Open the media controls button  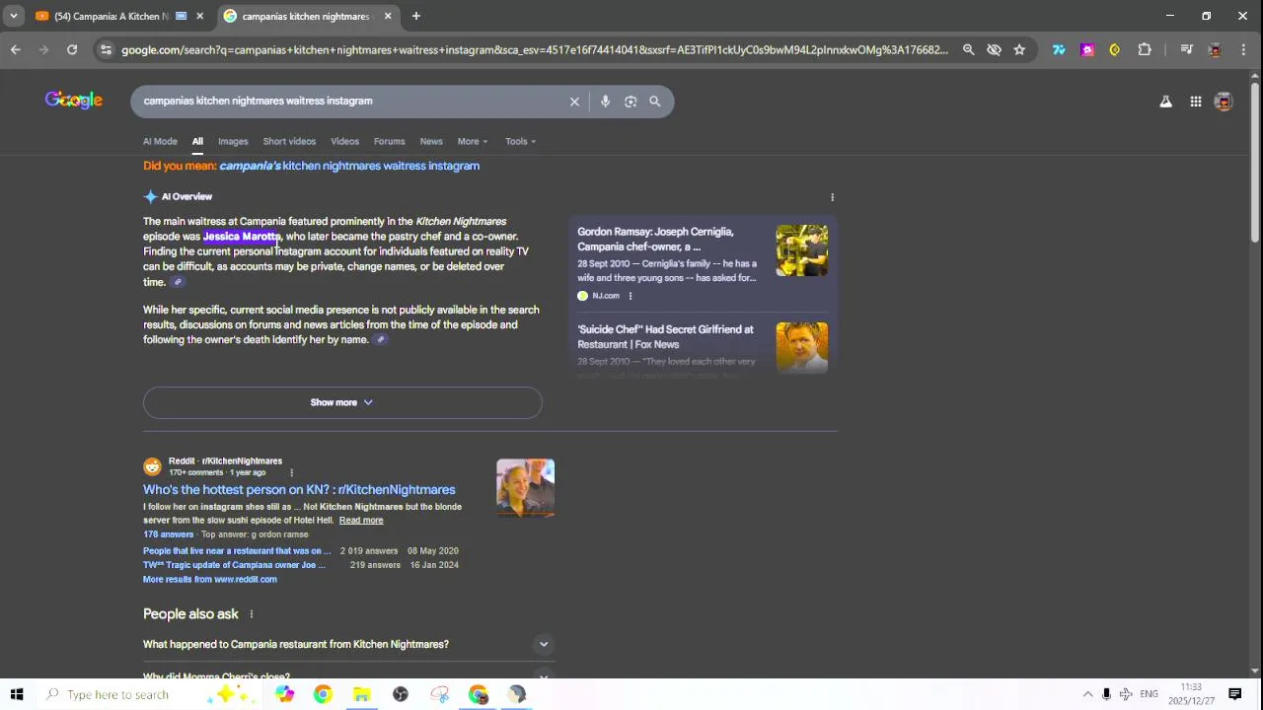click(1186, 49)
